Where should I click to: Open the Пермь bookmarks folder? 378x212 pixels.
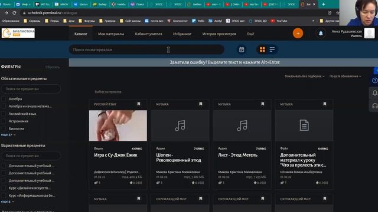[x=52, y=21]
